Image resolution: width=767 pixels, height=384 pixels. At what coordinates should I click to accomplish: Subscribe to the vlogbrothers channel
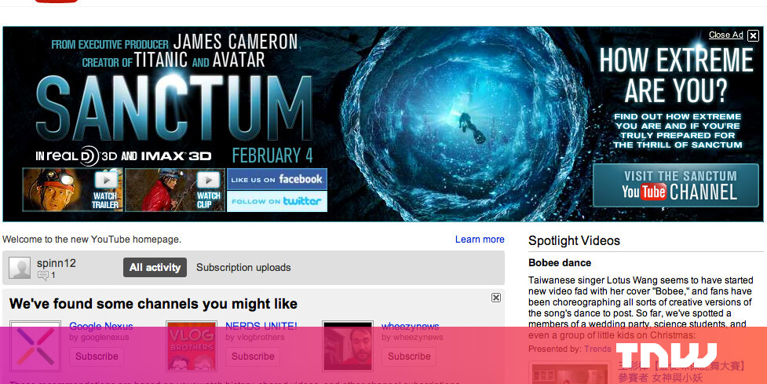pyautogui.click(x=253, y=356)
